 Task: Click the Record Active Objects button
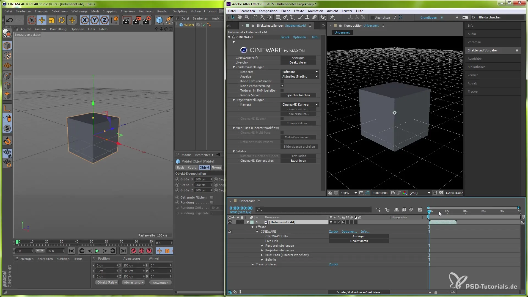pyautogui.click(x=133, y=251)
